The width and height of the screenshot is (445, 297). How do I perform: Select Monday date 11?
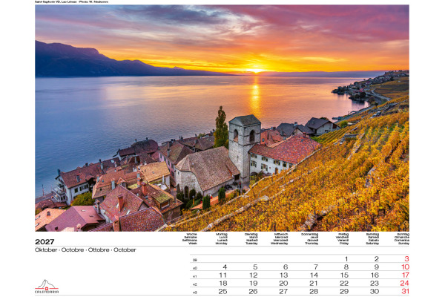point(223,275)
